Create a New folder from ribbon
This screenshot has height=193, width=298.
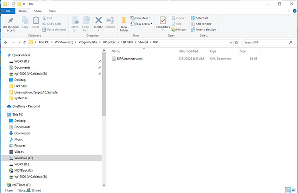(x=124, y=24)
